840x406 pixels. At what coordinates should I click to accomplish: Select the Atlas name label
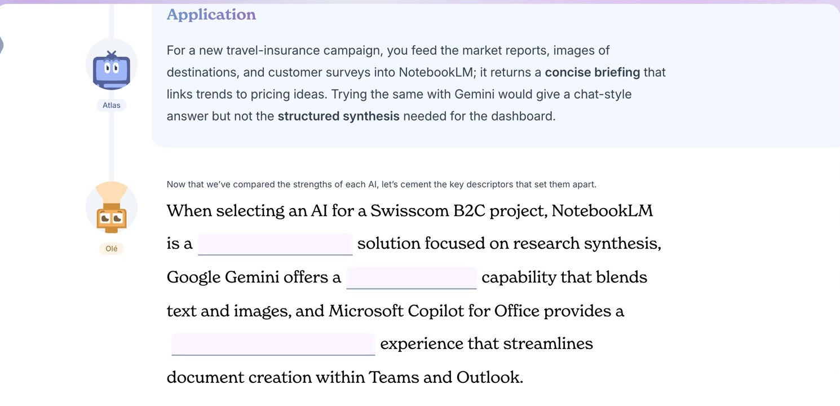click(112, 105)
